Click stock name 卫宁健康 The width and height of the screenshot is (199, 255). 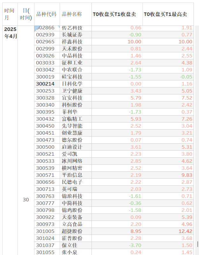pyautogui.click(x=72, y=91)
